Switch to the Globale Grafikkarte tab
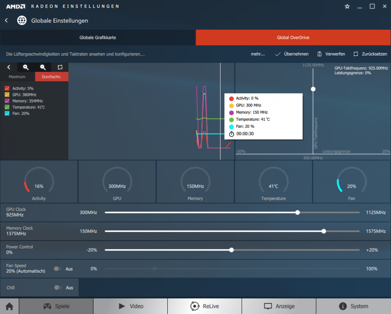Image resolution: width=391 pixels, height=314 pixels. tap(98, 37)
